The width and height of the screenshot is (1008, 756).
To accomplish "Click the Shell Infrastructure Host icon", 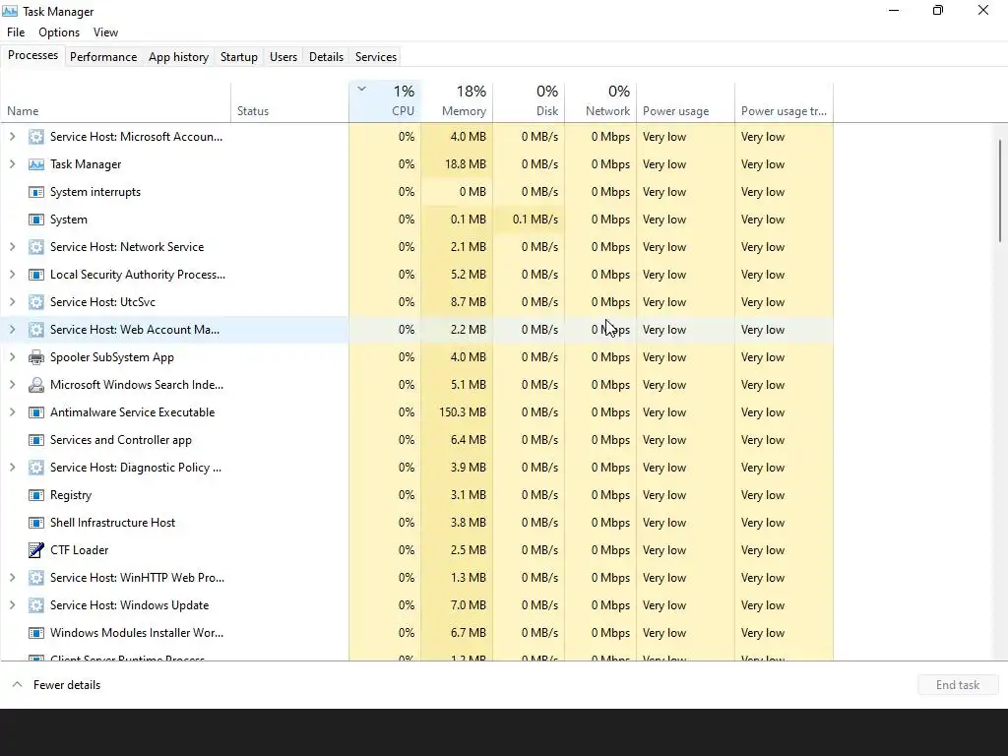I will tap(36, 523).
